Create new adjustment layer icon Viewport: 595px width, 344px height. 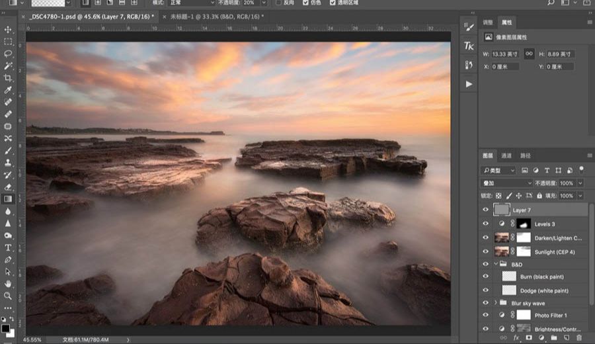541,337
